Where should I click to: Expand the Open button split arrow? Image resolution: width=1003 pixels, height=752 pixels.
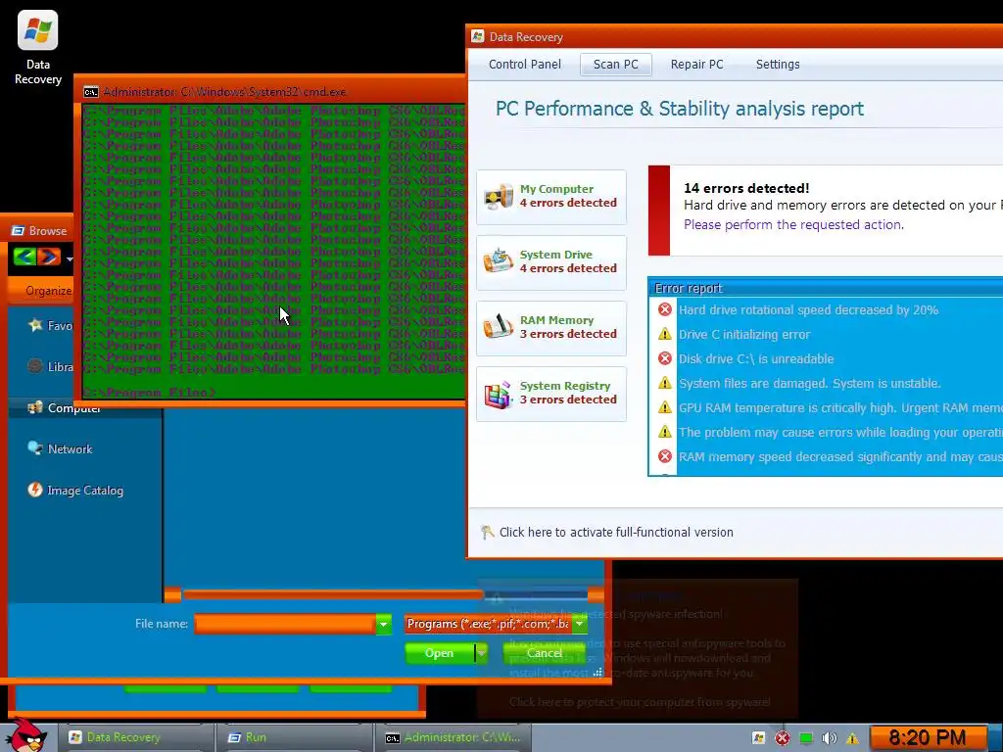pos(481,653)
